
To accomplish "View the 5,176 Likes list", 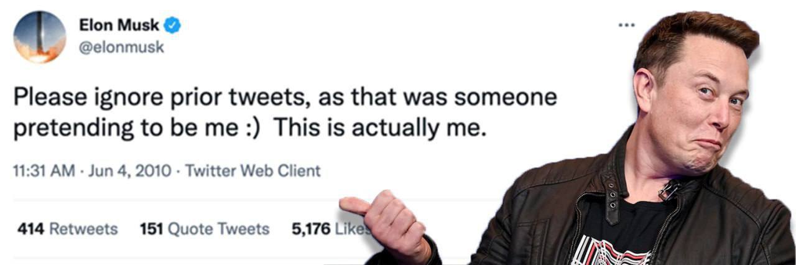I will pyautogui.click(x=330, y=229).
